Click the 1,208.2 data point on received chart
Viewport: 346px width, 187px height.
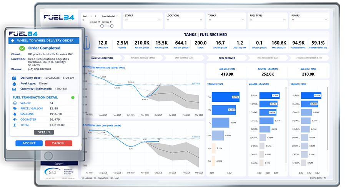tap(145, 97)
